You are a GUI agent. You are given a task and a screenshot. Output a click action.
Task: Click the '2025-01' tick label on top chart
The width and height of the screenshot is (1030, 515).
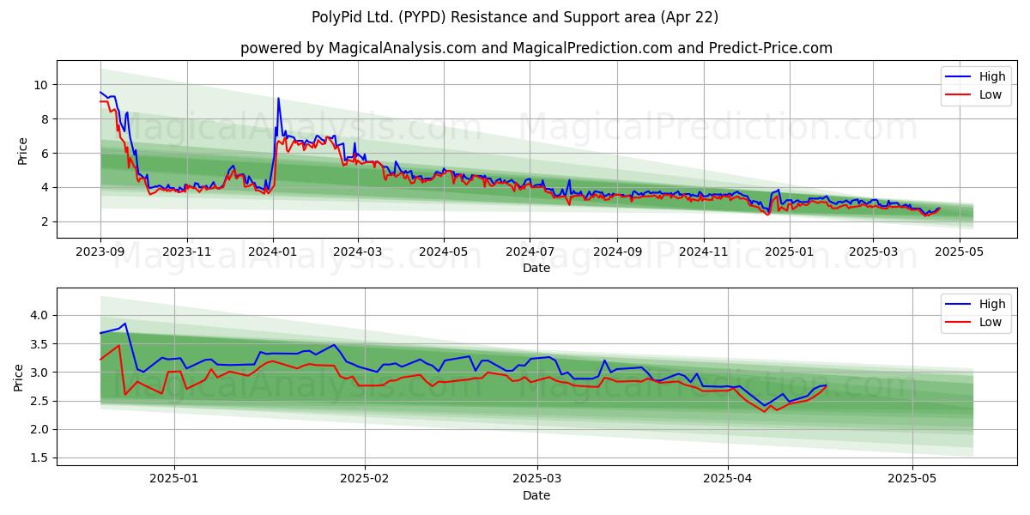[x=790, y=251]
